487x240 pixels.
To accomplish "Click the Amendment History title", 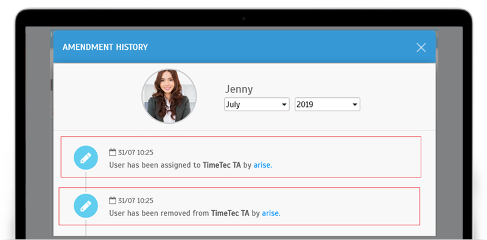I will click(105, 47).
